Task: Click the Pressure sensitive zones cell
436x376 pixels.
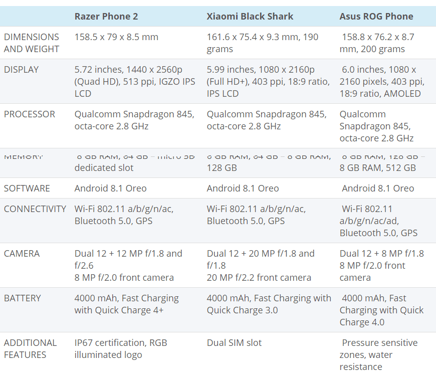Action: (x=378, y=354)
